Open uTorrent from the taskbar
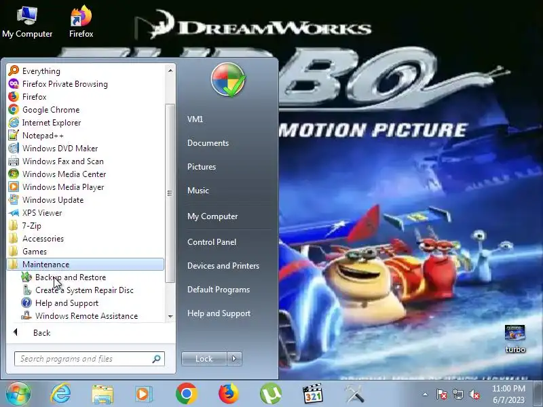This screenshot has height=407, width=543. [x=270, y=393]
